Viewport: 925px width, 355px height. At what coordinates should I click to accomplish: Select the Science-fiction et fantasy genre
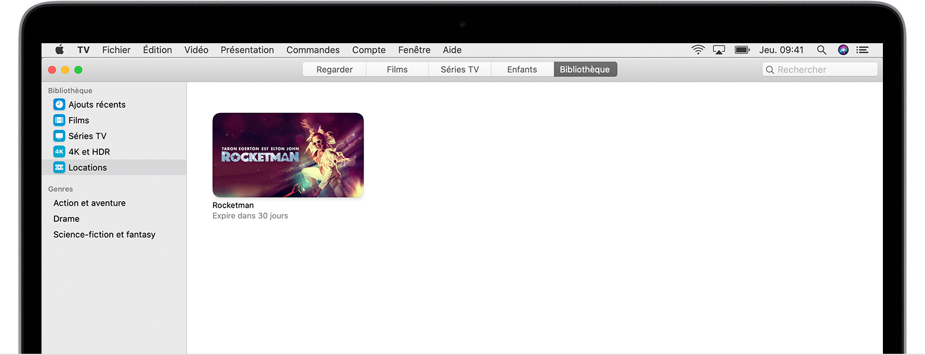[104, 234]
